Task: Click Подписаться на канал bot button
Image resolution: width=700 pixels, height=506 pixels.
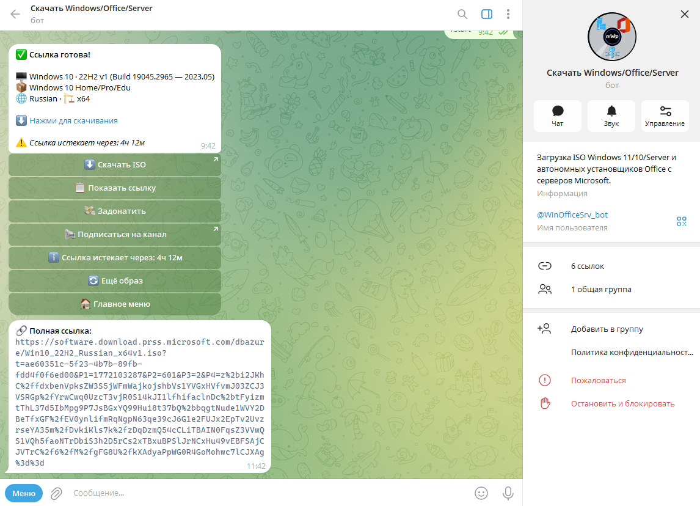Action: point(115,235)
